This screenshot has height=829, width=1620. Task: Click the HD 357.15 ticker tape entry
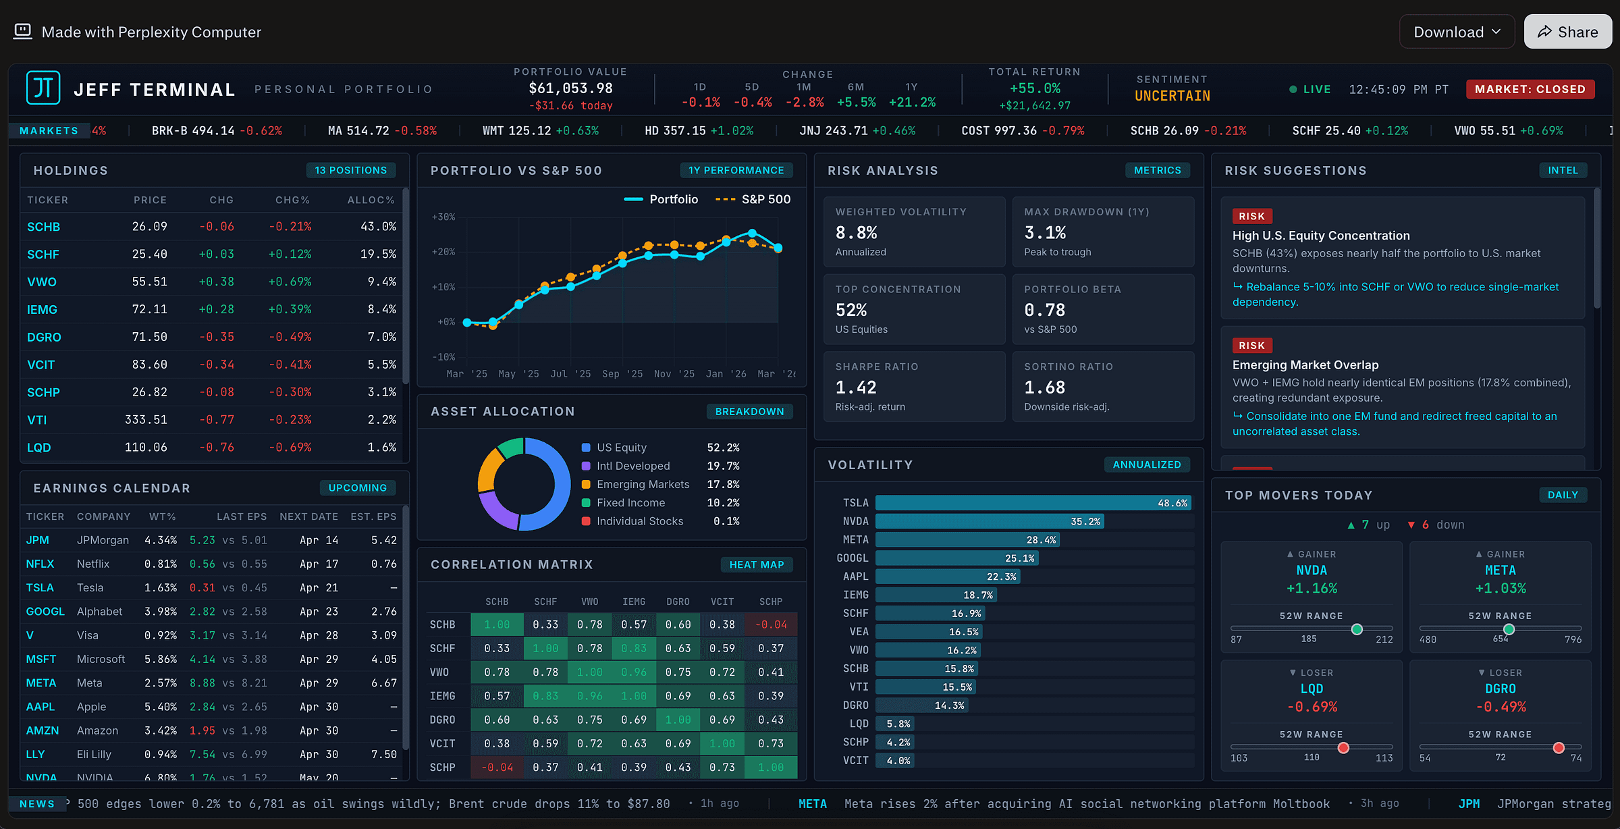click(x=699, y=130)
